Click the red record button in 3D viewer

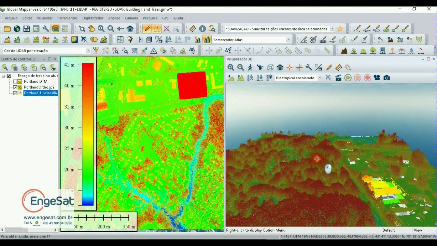point(367,78)
